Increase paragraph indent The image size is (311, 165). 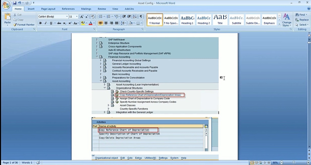coord(129,17)
